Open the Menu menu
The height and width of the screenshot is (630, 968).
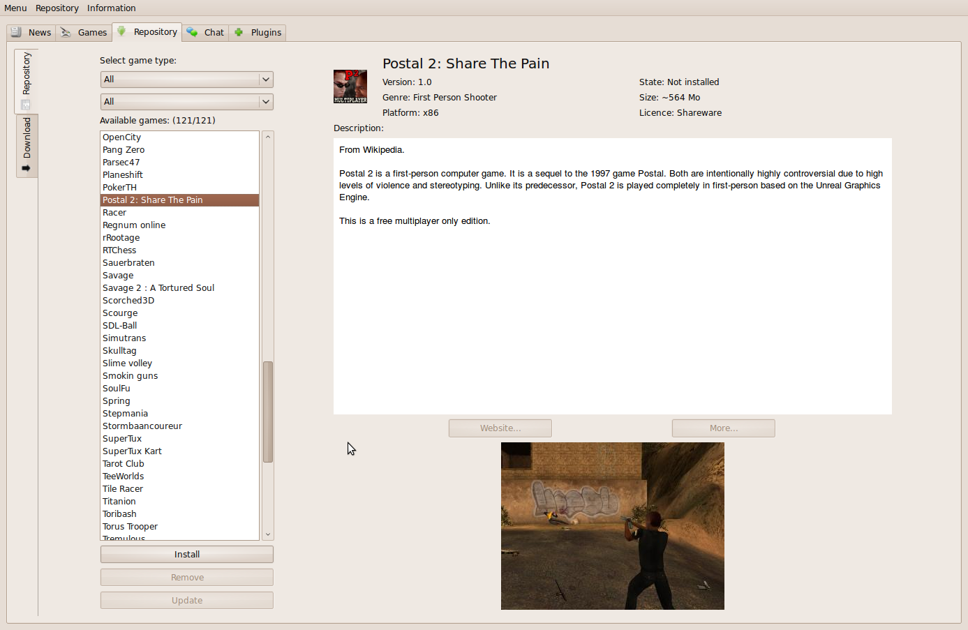pos(15,8)
